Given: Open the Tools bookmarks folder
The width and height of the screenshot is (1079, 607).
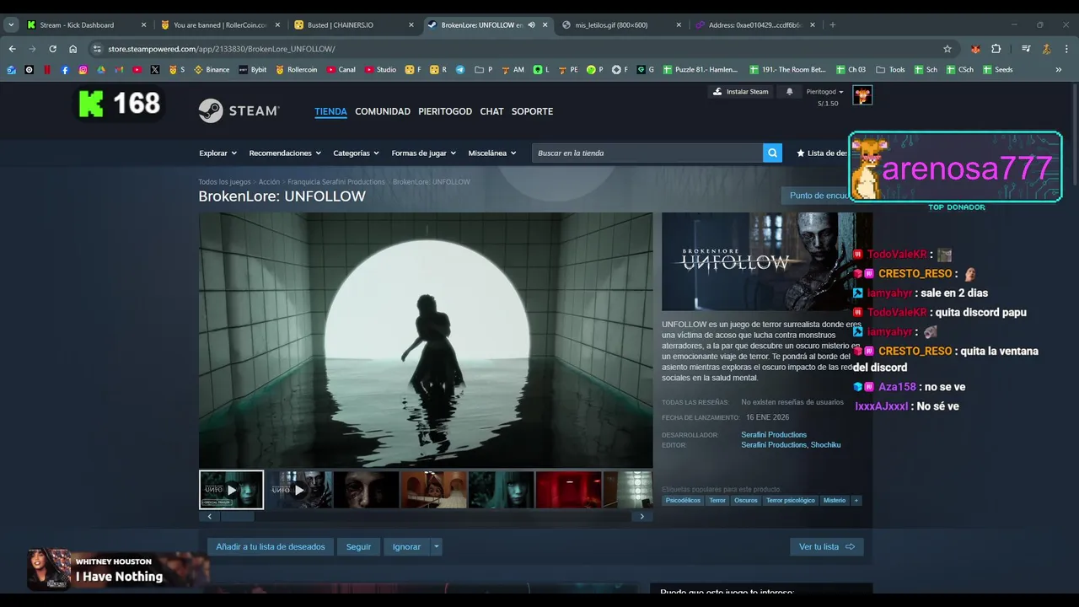Looking at the screenshot, I should (x=890, y=70).
